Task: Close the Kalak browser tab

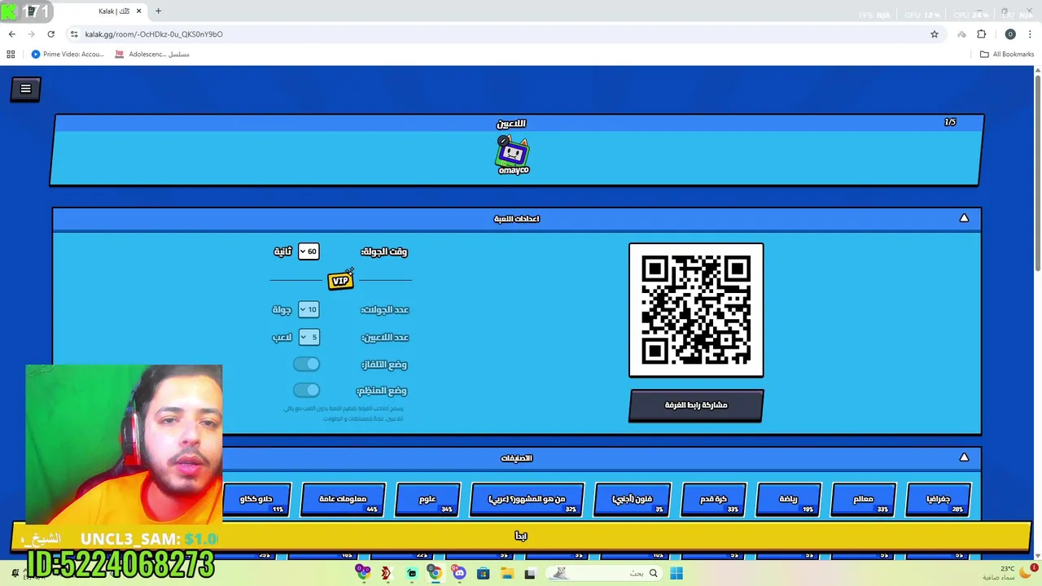Action: click(138, 11)
